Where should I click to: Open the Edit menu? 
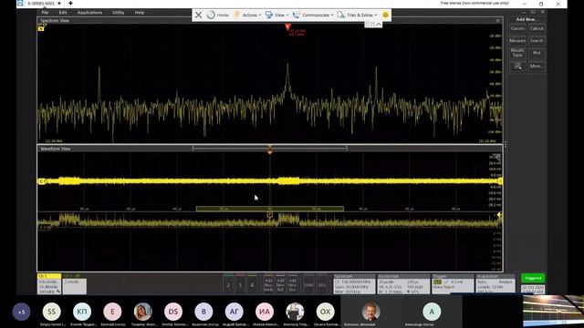63,12
